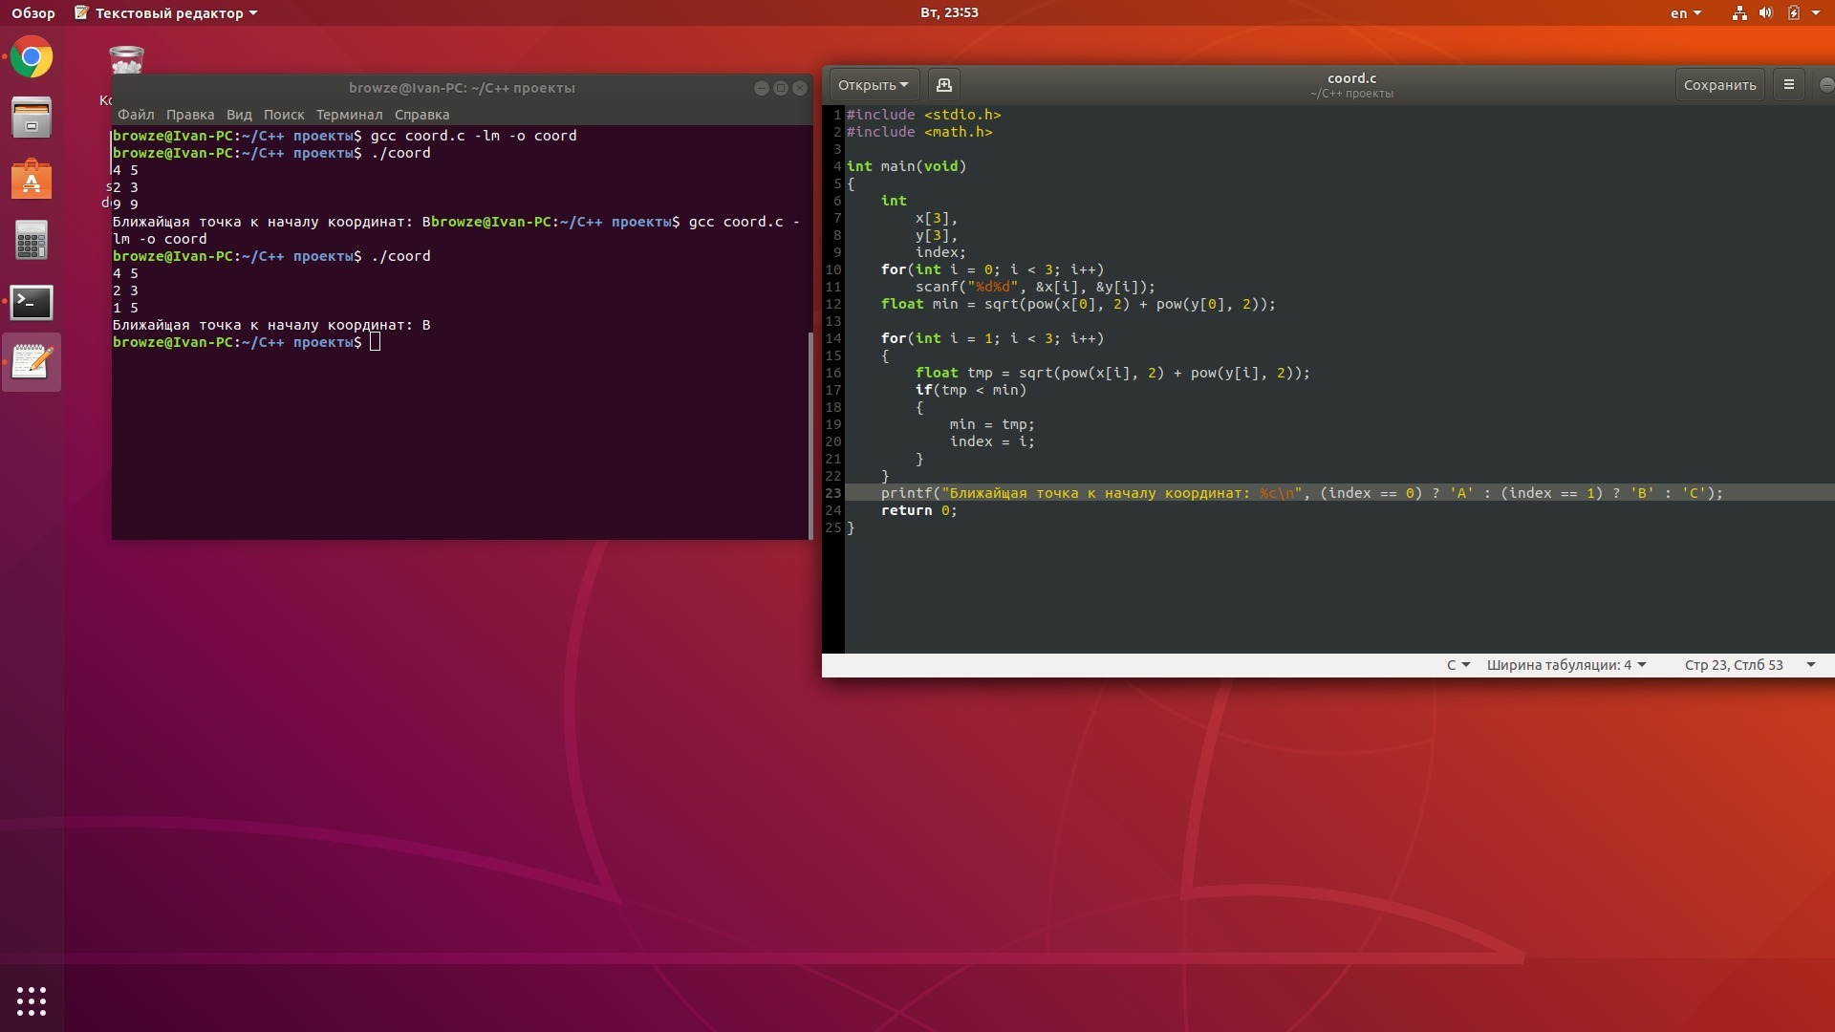Viewport: 1835px width, 1032px height.
Task: Create new document with gedit toolbar icon
Action: [x=943, y=85]
